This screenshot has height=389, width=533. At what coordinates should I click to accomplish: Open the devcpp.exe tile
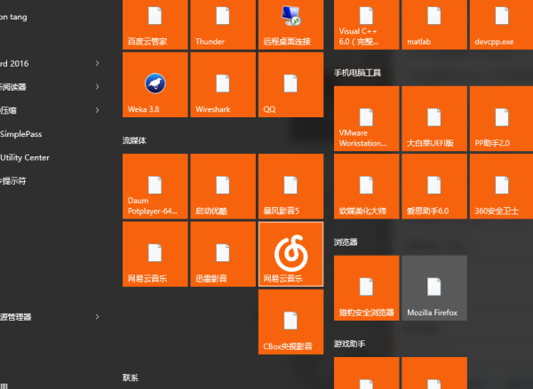[x=501, y=25]
